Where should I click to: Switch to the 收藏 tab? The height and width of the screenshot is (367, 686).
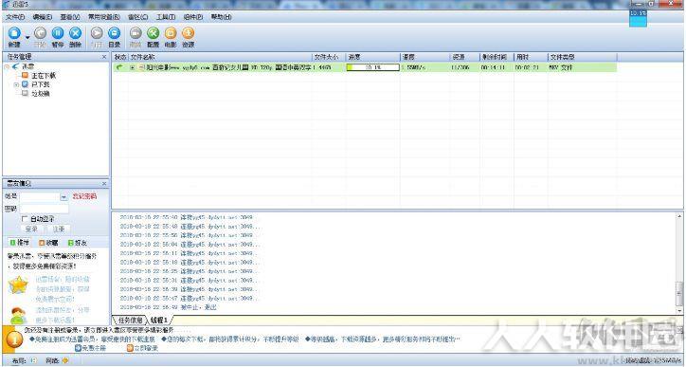pyautogui.click(x=48, y=242)
